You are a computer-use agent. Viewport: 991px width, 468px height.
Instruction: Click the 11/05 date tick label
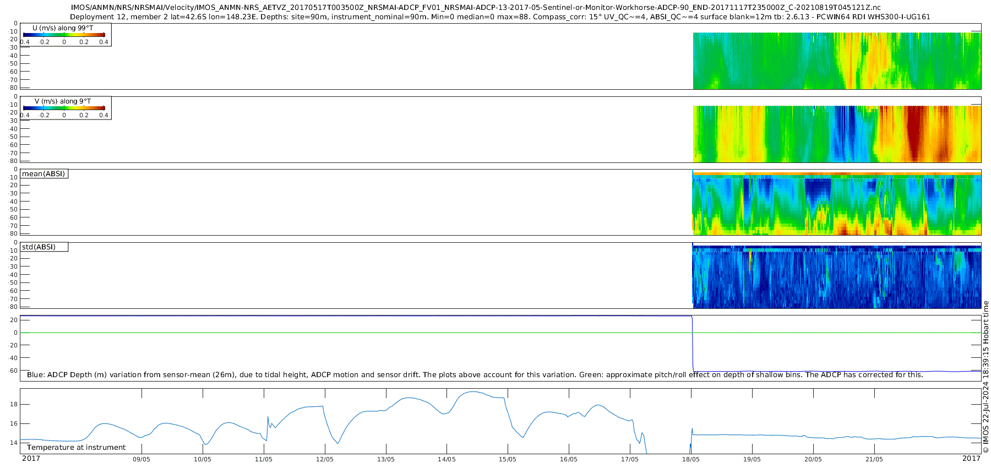(264, 460)
